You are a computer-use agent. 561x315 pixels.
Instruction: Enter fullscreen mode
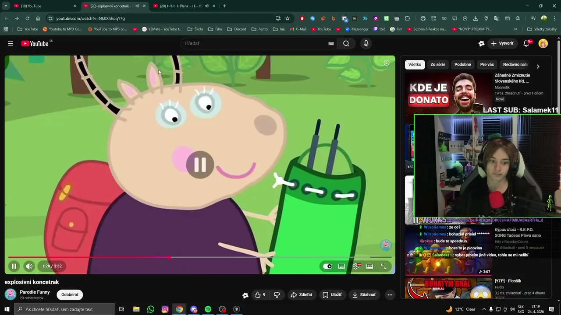383,266
